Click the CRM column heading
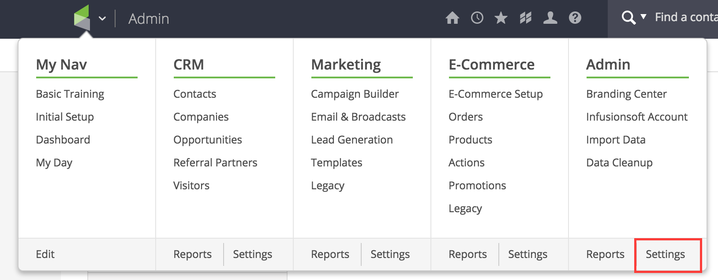Screen dimensions: 718x280 coord(189,65)
